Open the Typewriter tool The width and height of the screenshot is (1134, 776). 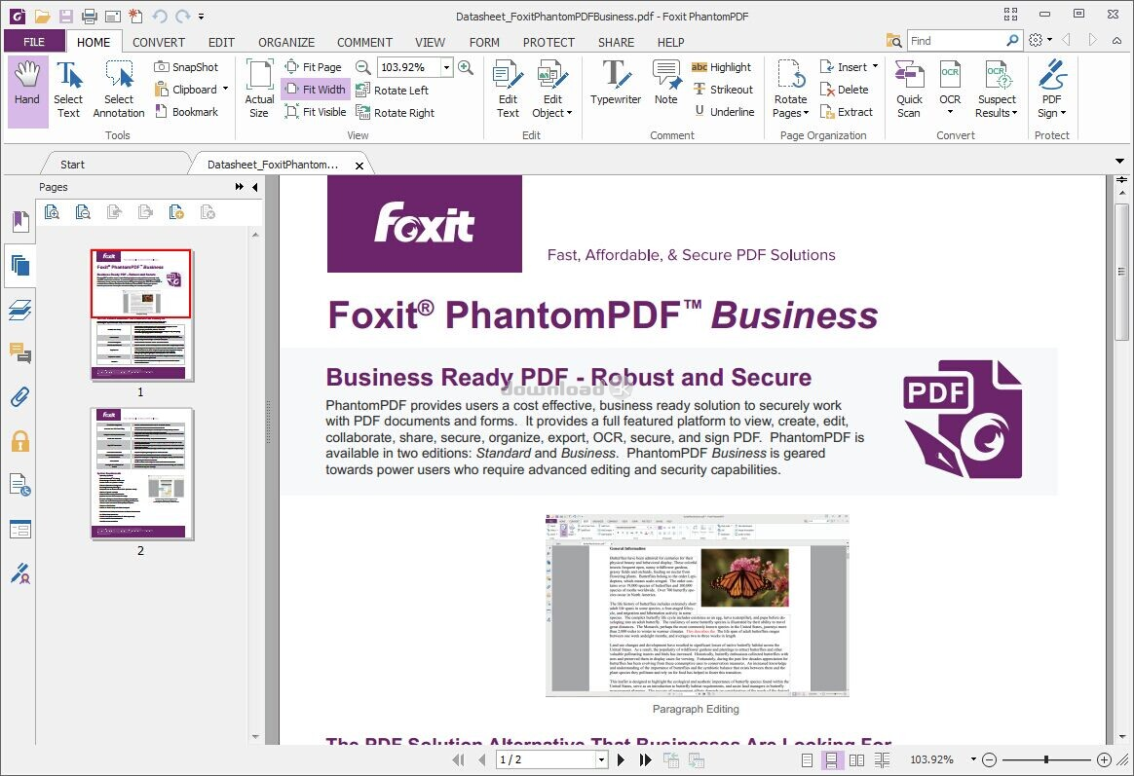coord(615,88)
